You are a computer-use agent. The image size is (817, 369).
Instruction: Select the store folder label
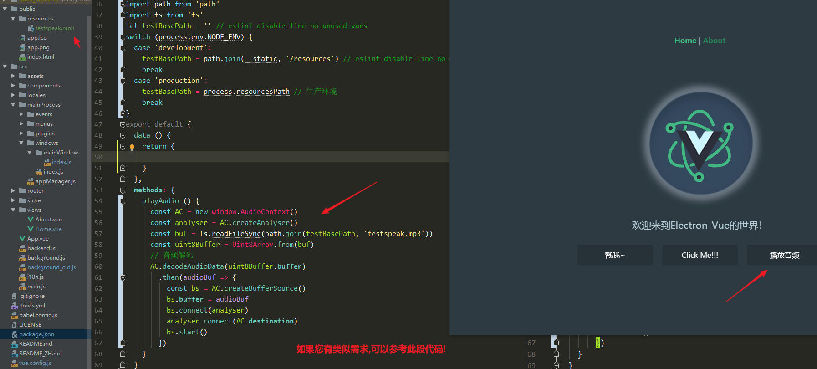tap(34, 200)
